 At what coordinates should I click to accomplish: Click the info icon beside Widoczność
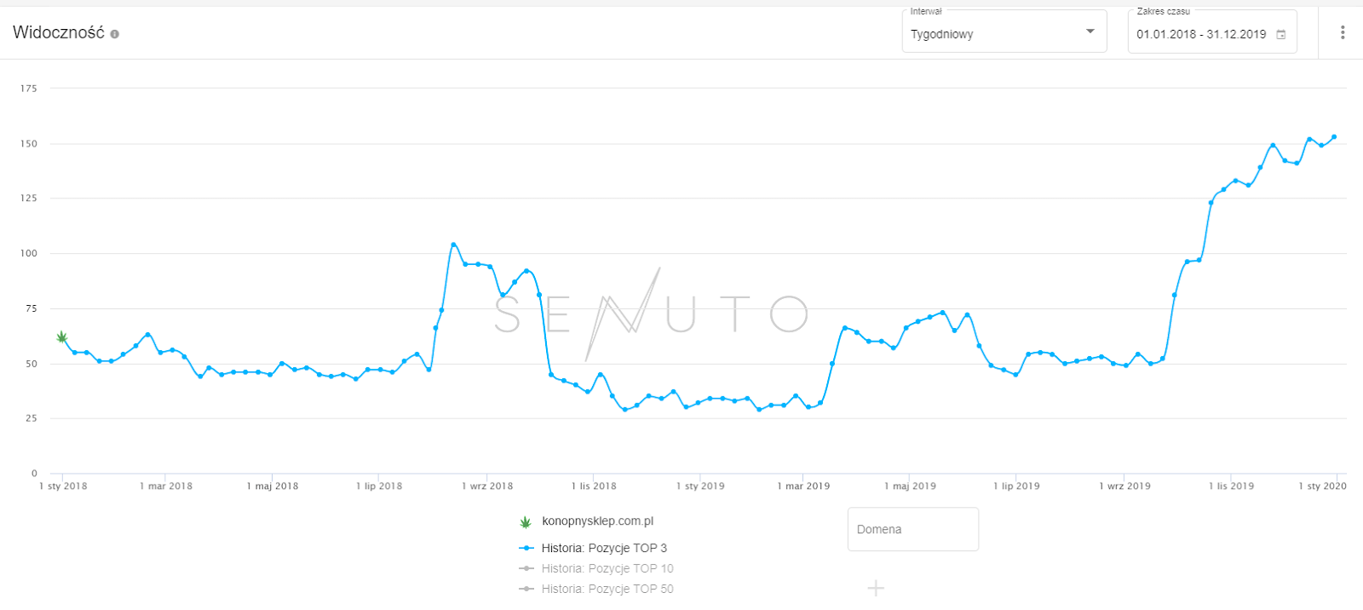(x=114, y=34)
